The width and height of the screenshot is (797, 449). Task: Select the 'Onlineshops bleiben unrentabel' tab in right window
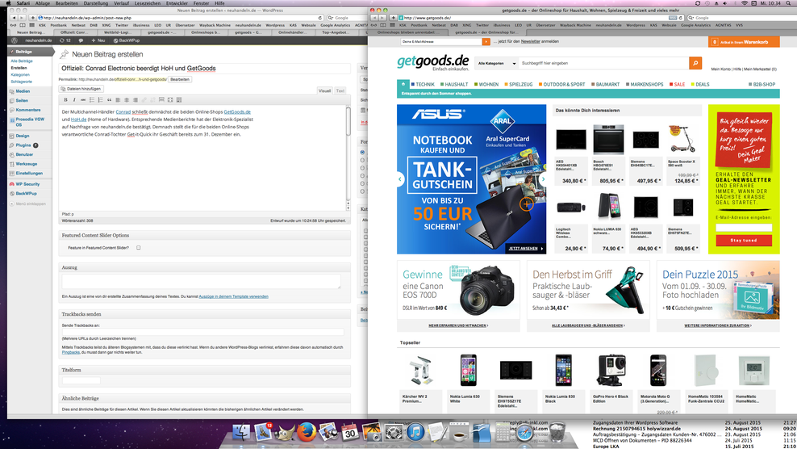pos(407,32)
